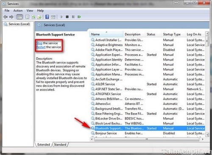Select the Application Management service name

click(109, 75)
